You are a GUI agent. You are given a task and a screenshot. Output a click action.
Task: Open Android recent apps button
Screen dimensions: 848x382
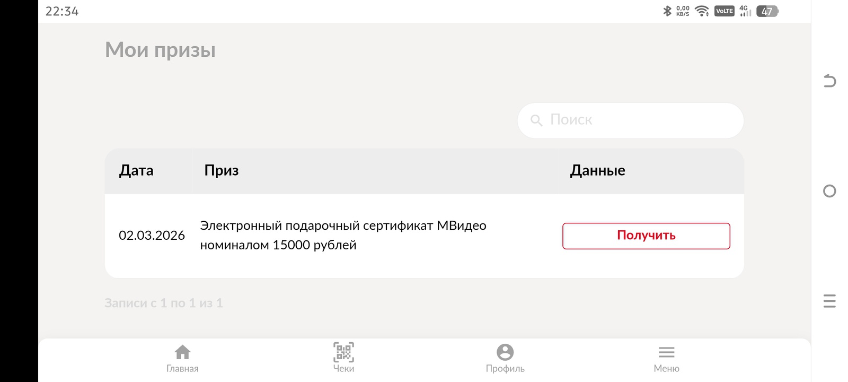(829, 301)
